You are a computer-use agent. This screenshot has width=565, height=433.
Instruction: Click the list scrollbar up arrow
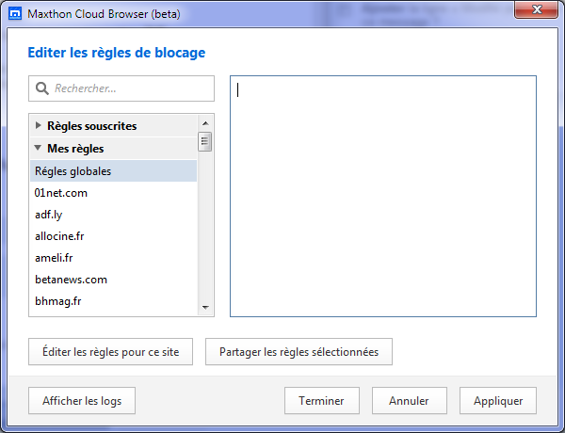coord(205,123)
